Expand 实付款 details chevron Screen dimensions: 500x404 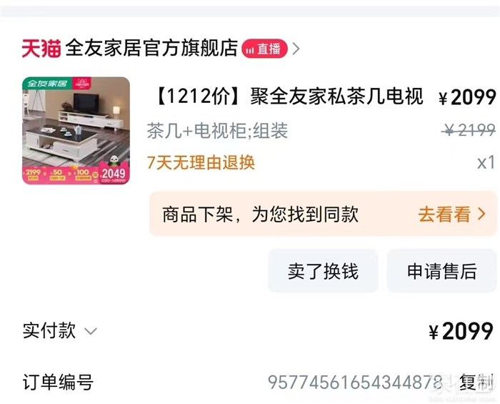pyautogui.click(x=90, y=331)
